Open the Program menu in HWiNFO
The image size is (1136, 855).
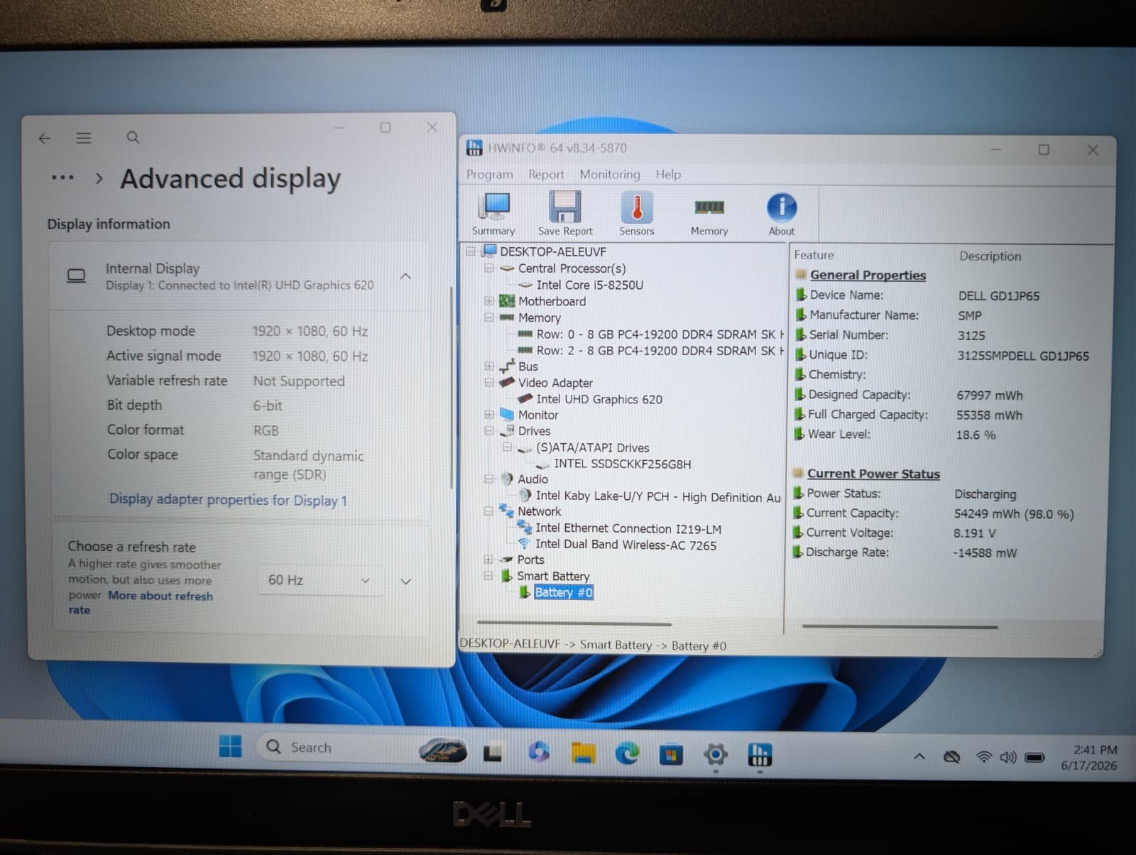coord(489,174)
